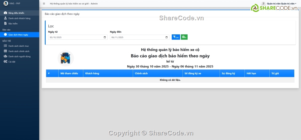Screen dimensions: 301x140
Task: Click the Danh sách người dùng users icon
Action: pos(5,56)
